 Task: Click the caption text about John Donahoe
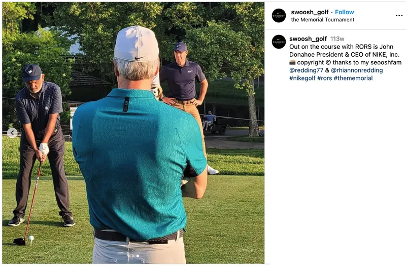click(345, 51)
